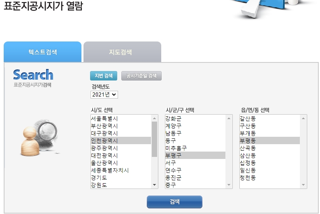This screenshot has height=214, width=320.
Task: Select 대전광역시 in the 시/도 list
Action: [x=121, y=155]
